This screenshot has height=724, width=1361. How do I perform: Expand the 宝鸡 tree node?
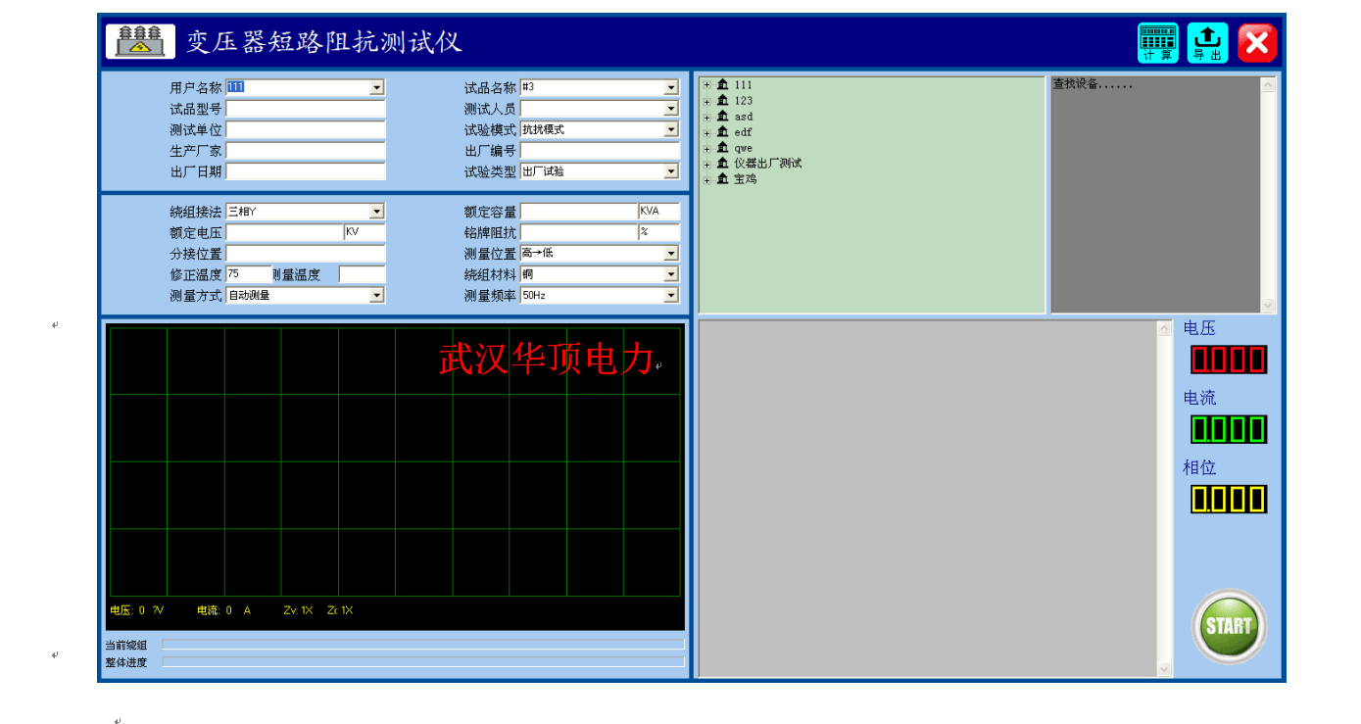[x=706, y=180]
